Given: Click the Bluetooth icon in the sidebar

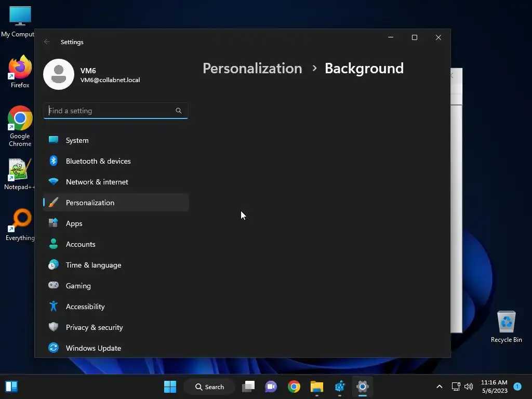Looking at the screenshot, I should (54, 161).
